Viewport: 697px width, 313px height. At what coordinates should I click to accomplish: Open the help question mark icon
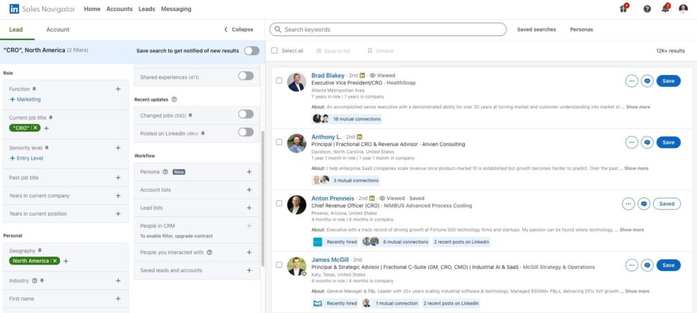[647, 9]
